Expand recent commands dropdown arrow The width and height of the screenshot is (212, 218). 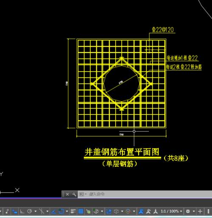86,194
